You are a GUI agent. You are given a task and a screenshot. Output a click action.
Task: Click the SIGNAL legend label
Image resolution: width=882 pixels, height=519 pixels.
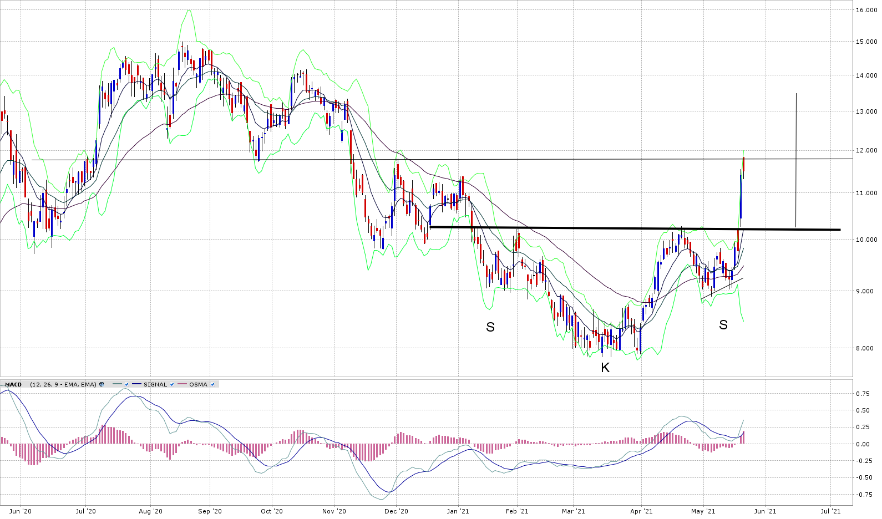point(155,384)
